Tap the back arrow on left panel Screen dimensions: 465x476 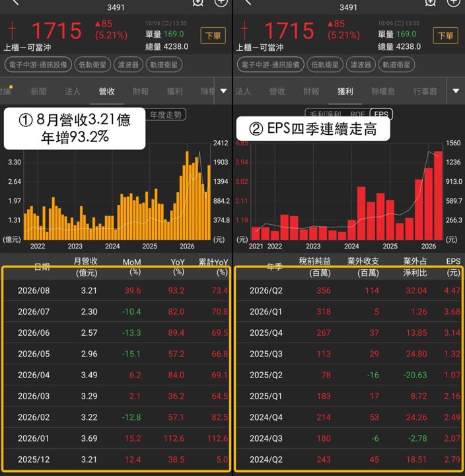[15, 2]
